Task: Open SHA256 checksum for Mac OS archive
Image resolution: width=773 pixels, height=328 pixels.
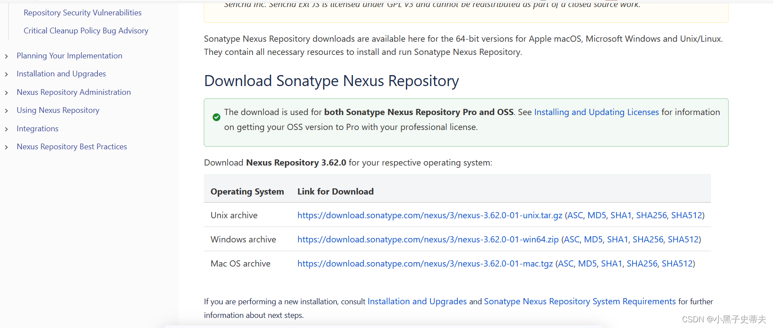Action: pos(642,263)
